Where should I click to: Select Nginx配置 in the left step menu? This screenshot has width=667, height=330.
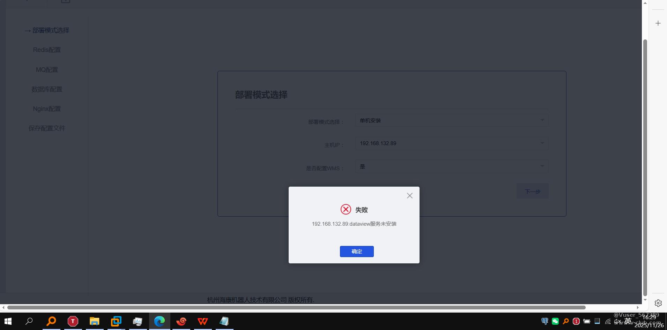pyautogui.click(x=47, y=109)
